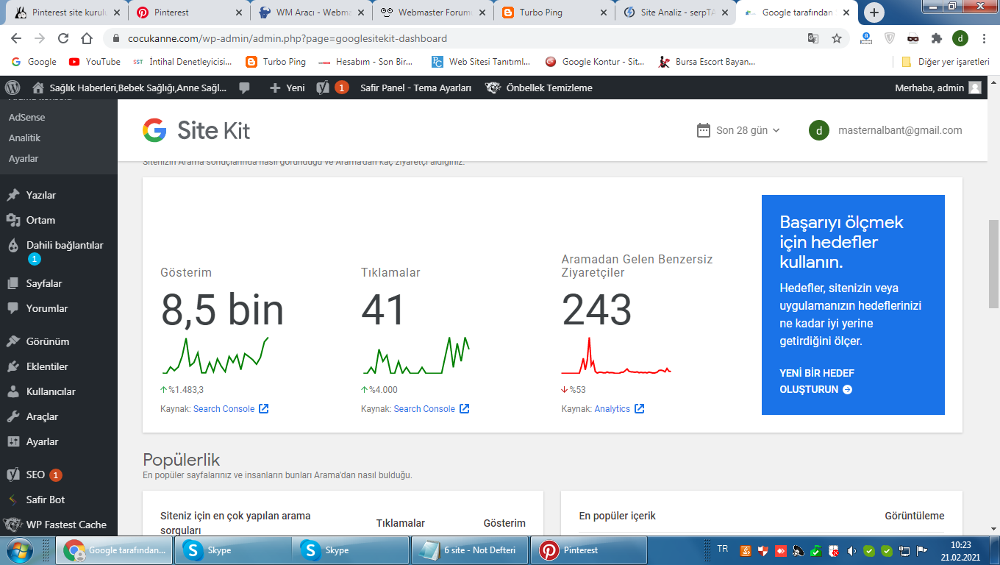The image size is (1000, 565).
Task: Open the Chrome extensions puzzle icon
Action: click(936, 38)
